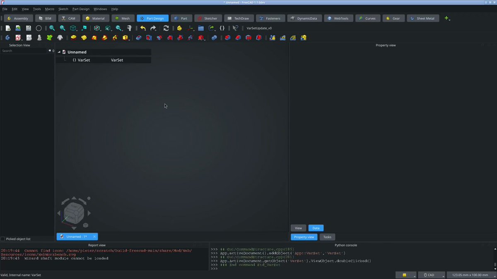497x279 pixels.
Task: Click the Create group folder icon
Action: tap(201, 28)
